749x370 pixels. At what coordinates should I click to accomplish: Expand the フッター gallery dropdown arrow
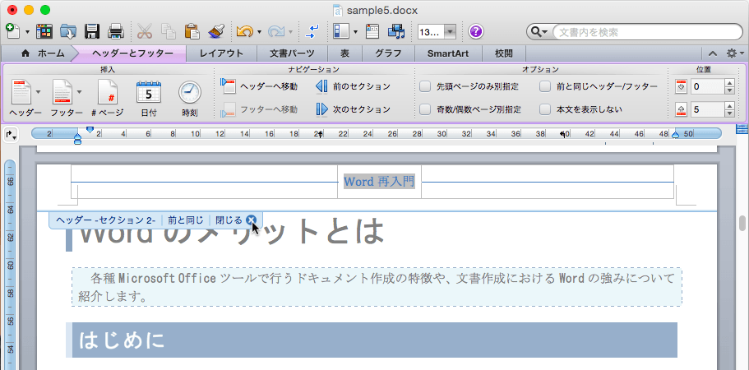(x=79, y=91)
